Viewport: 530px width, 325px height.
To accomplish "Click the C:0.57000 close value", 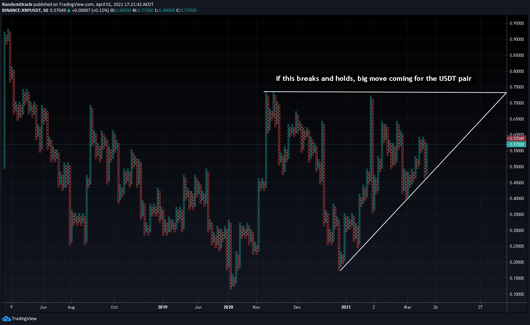I will tap(186, 10).
